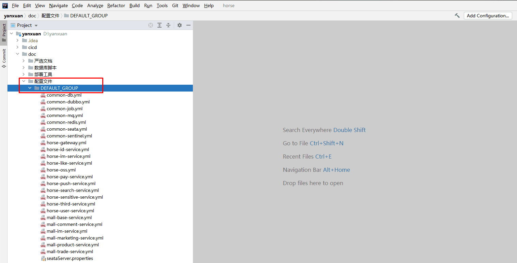Open the Project view type dropdown
The width and height of the screenshot is (517, 263).
[36, 26]
